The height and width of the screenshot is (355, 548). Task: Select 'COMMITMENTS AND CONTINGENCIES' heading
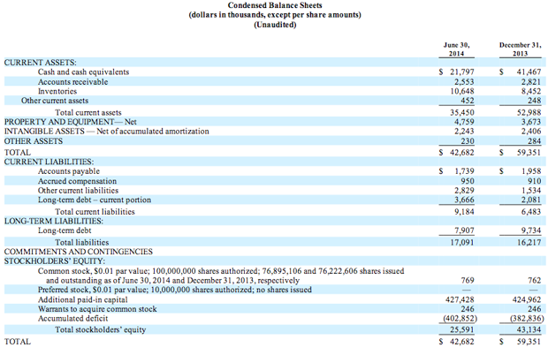[79, 252]
